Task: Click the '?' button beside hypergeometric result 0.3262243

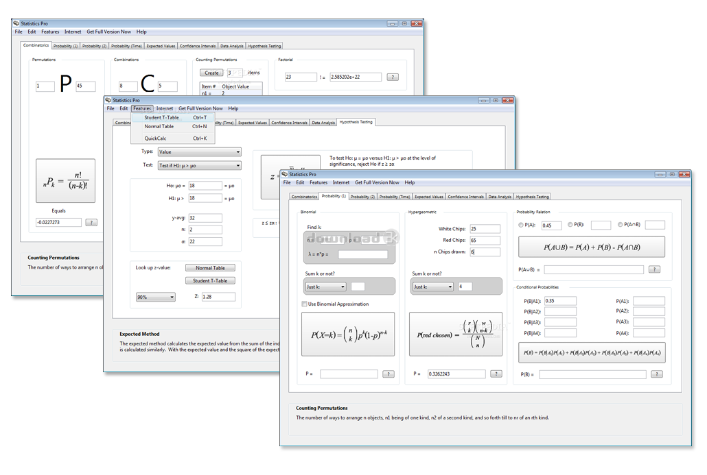Action: pos(496,374)
